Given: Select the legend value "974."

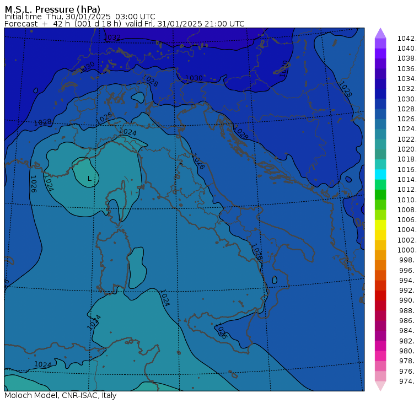Looking at the screenshot, I should pos(408,381).
